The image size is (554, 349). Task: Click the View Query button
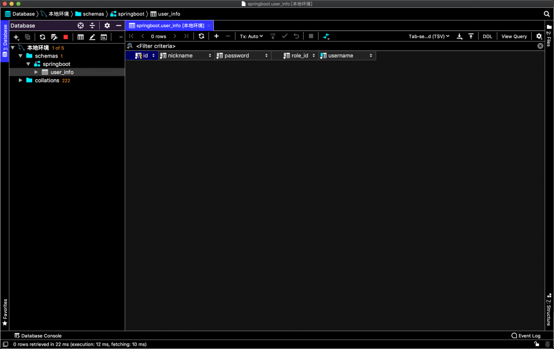(514, 37)
